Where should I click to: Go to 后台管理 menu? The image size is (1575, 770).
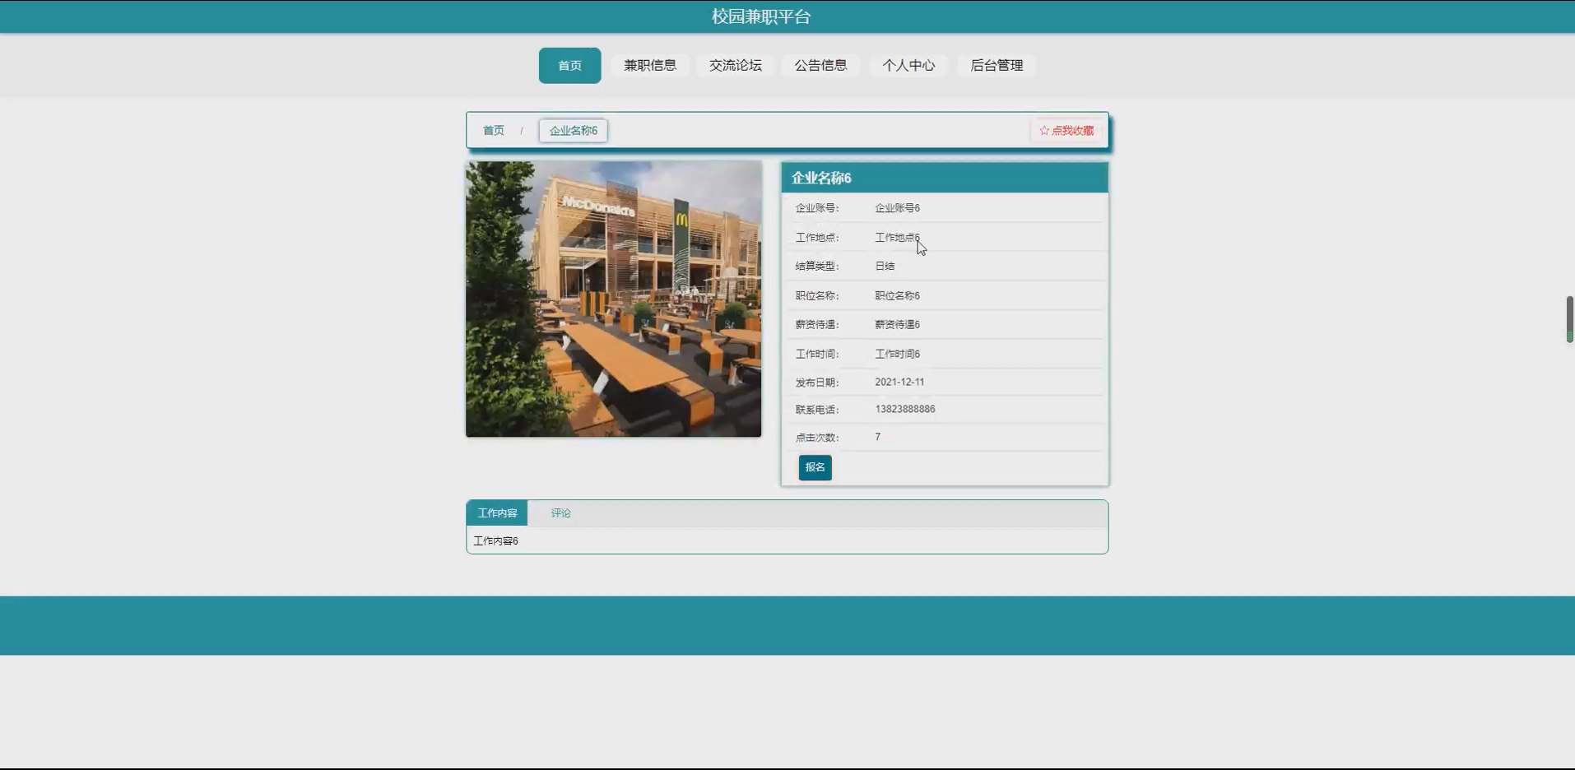[997, 65]
